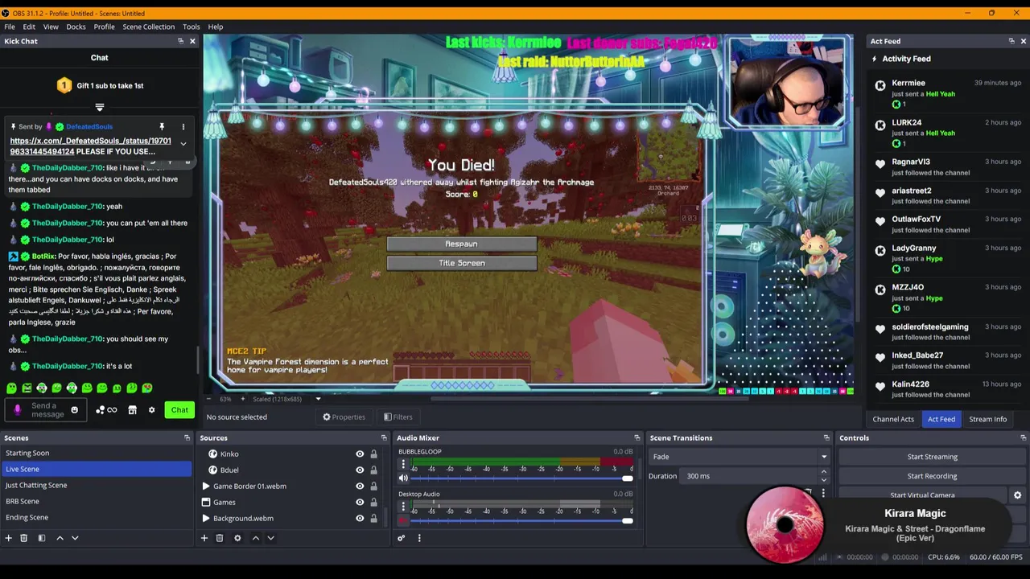1030x579 pixels.
Task: Open Desktop Audio options dots
Action: coord(403,507)
